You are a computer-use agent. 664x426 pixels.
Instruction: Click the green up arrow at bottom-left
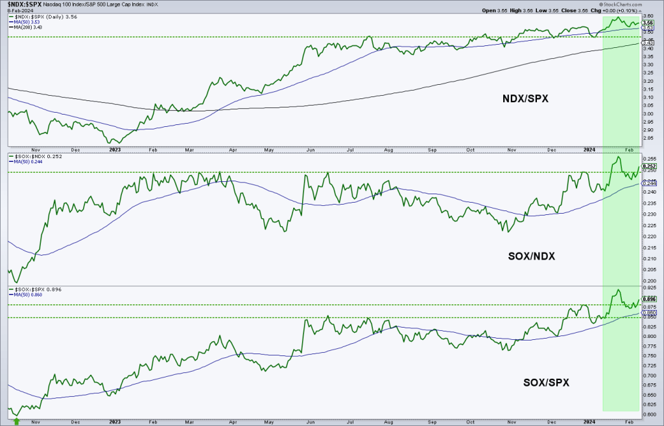click(17, 421)
